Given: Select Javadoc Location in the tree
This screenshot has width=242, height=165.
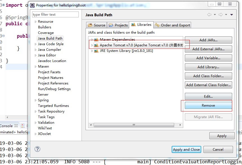Looking at the screenshot, I should coord(52,61).
